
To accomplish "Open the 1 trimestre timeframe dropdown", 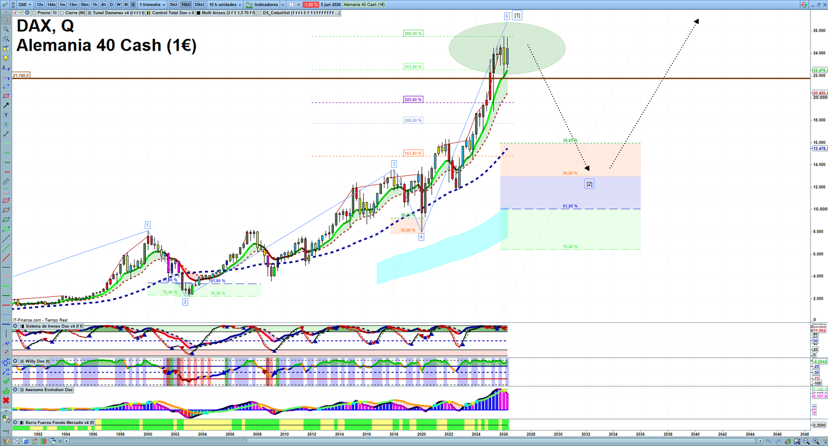I will click(x=152, y=5).
